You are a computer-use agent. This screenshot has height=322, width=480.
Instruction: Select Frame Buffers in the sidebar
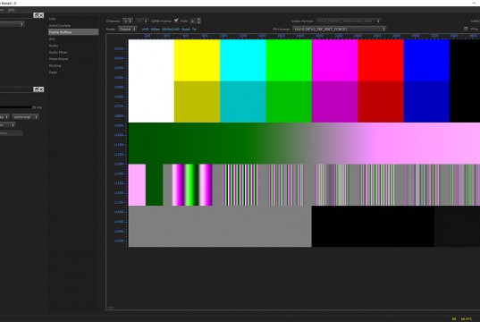pyautogui.click(x=73, y=32)
